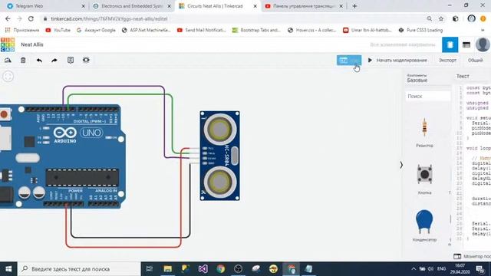The width and height of the screenshot is (491, 276).
Task: Open Pure CSS3 Loading bookmark
Action: (420, 30)
